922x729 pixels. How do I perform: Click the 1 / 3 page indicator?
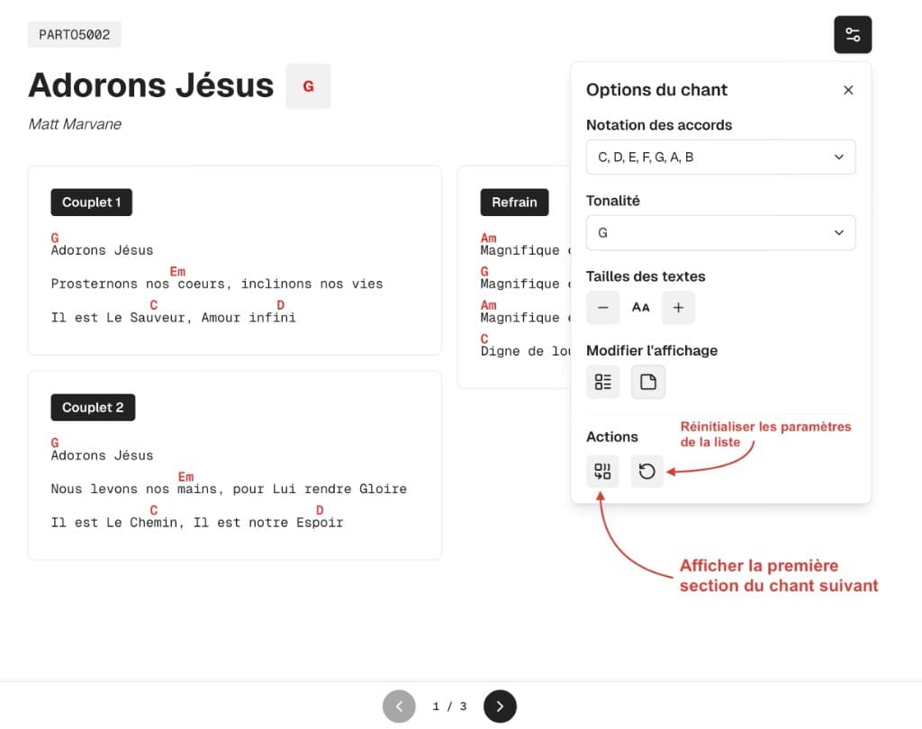tap(449, 706)
